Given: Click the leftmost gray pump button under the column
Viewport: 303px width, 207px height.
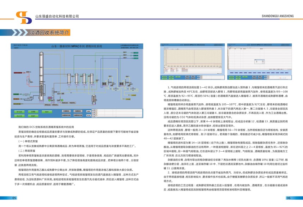Looking at the screenshot, I should pyautogui.click(x=48, y=105).
